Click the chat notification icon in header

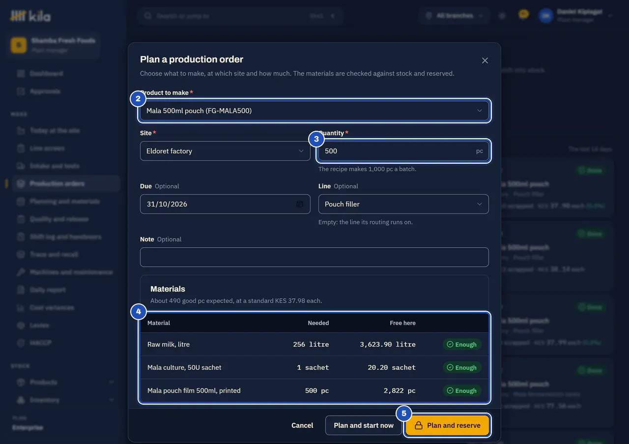point(524,15)
